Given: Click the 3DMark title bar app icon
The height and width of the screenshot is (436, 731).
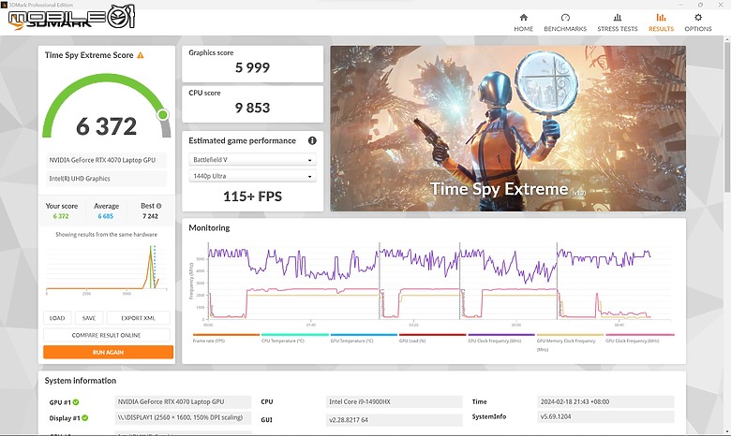Looking at the screenshot, I should point(4,4).
